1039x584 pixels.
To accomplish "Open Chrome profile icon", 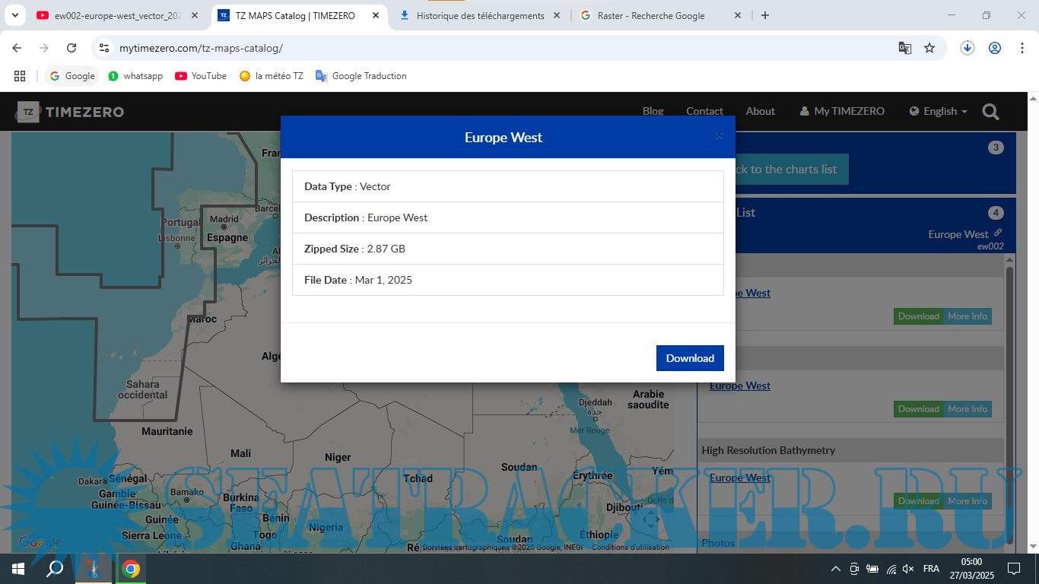I will [994, 48].
